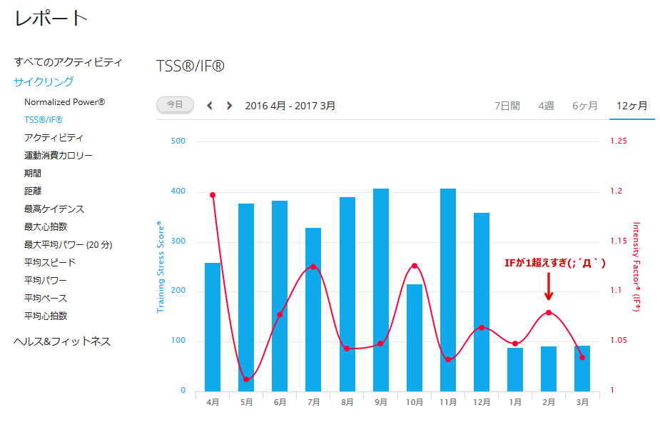The height and width of the screenshot is (425, 660).
Task: Open the サイクリング category
Action: pyautogui.click(x=44, y=81)
